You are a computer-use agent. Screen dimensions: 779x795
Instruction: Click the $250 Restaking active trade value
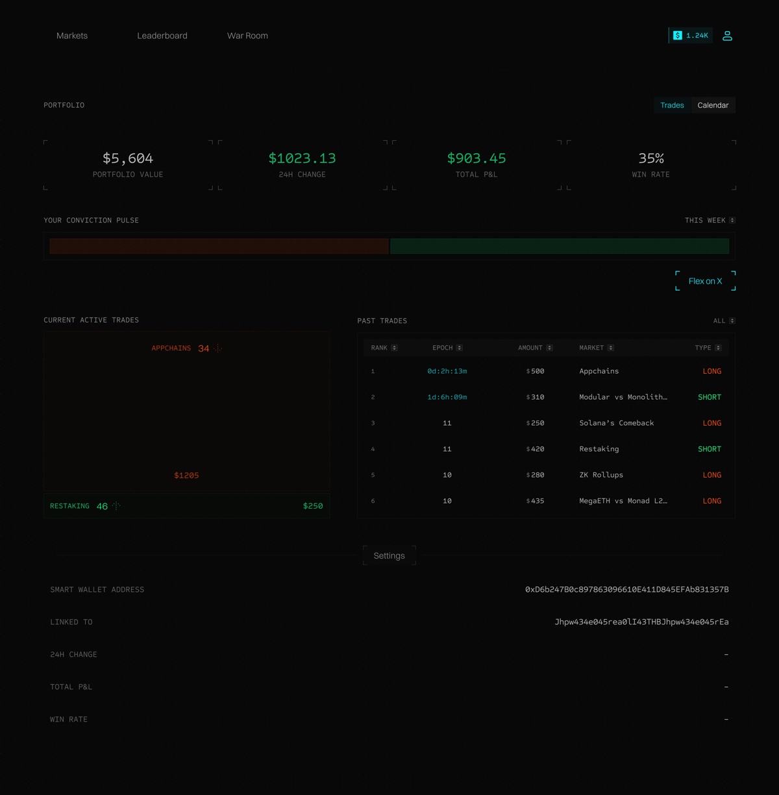[313, 506]
